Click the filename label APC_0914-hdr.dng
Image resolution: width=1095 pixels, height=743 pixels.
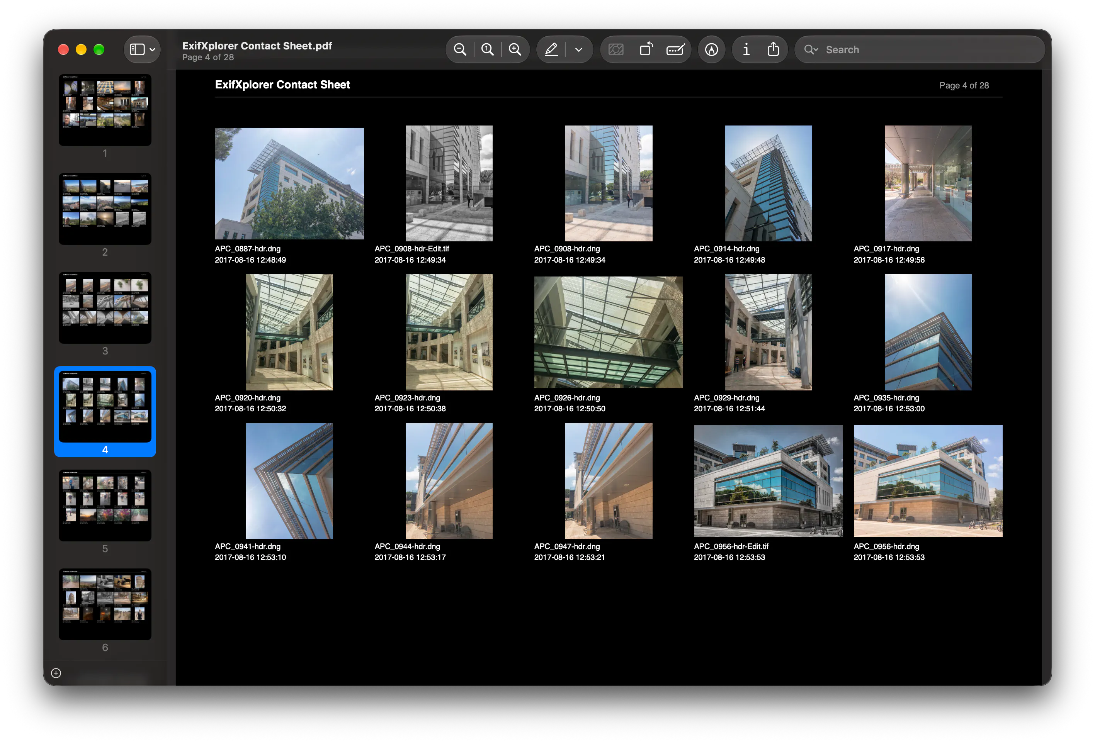pyautogui.click(x=726, y=249)
